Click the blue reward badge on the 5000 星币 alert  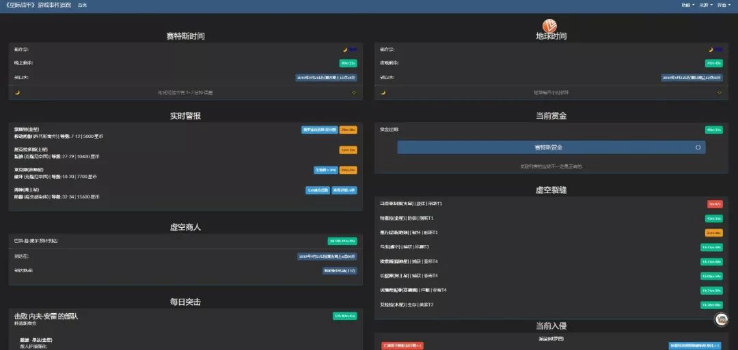pos(320,130)
